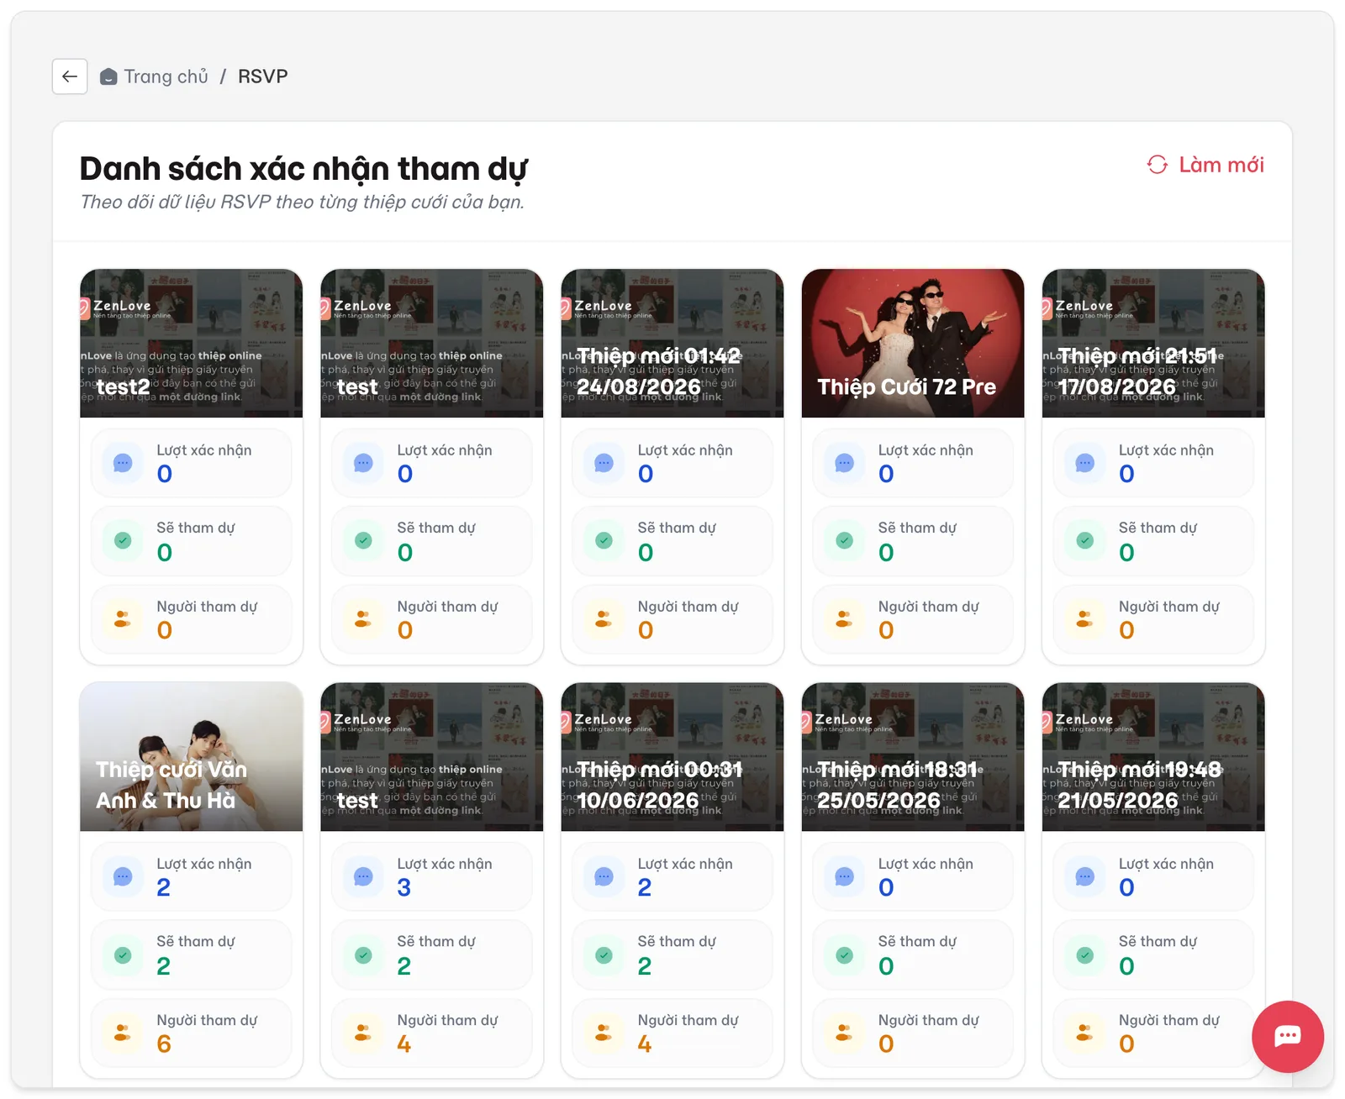Open Trang chủ breadcrumb link
The image size is (1345, 1099).
click(154, 76)
